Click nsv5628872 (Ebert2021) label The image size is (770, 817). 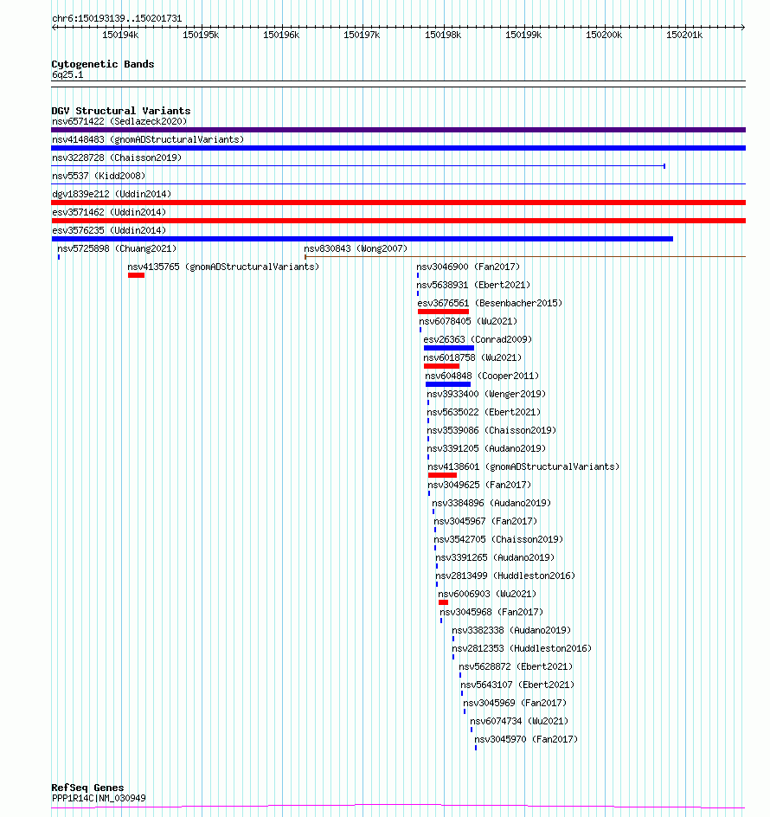click(516, 667)
